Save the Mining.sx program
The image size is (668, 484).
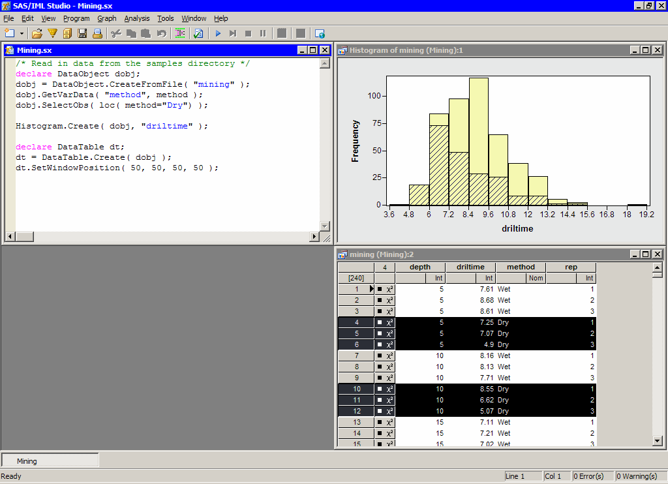click(82, 33)
